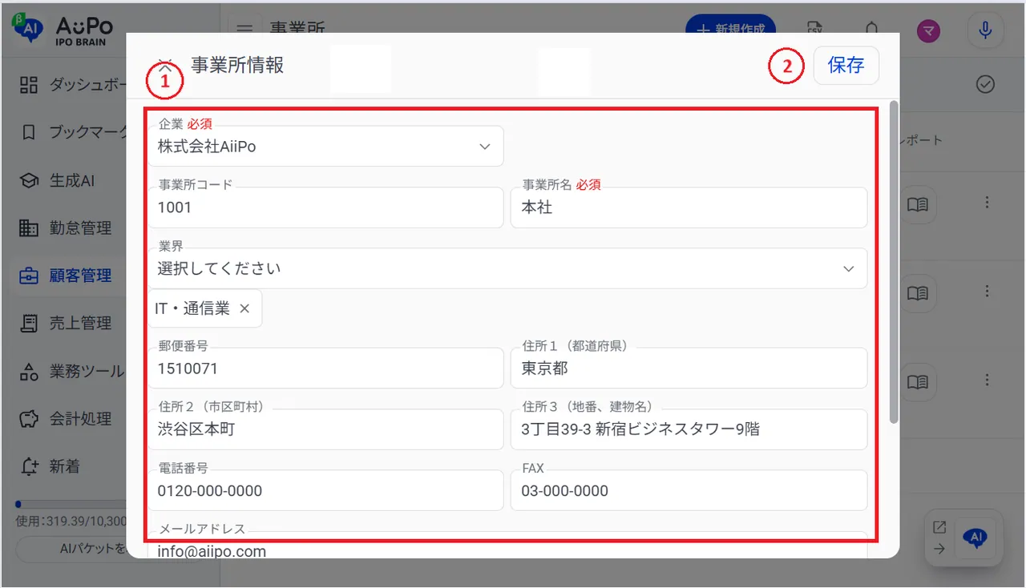Open 顧客管理 in the sidebar
This screenshot has height=588, width=1026.
point(80,276)
